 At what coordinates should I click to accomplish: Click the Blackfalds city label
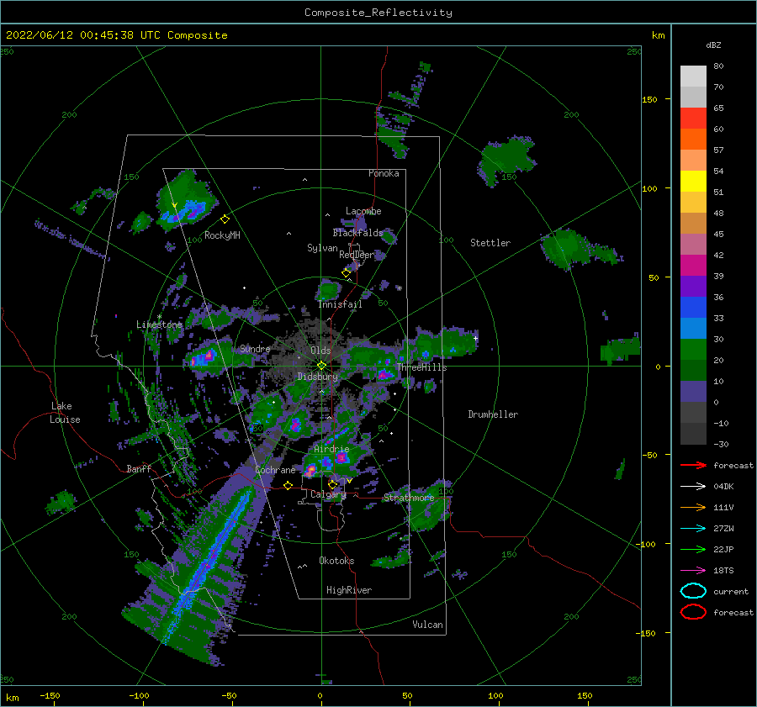coord(357,233)
